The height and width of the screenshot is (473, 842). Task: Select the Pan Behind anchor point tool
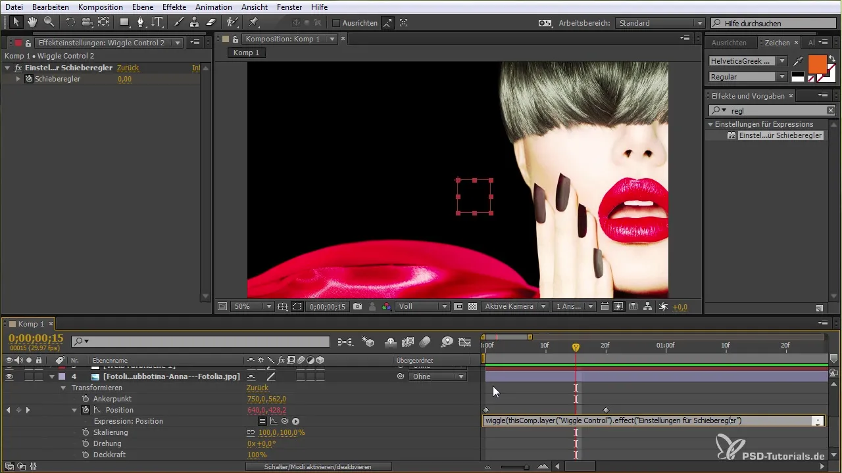point(103,22)
